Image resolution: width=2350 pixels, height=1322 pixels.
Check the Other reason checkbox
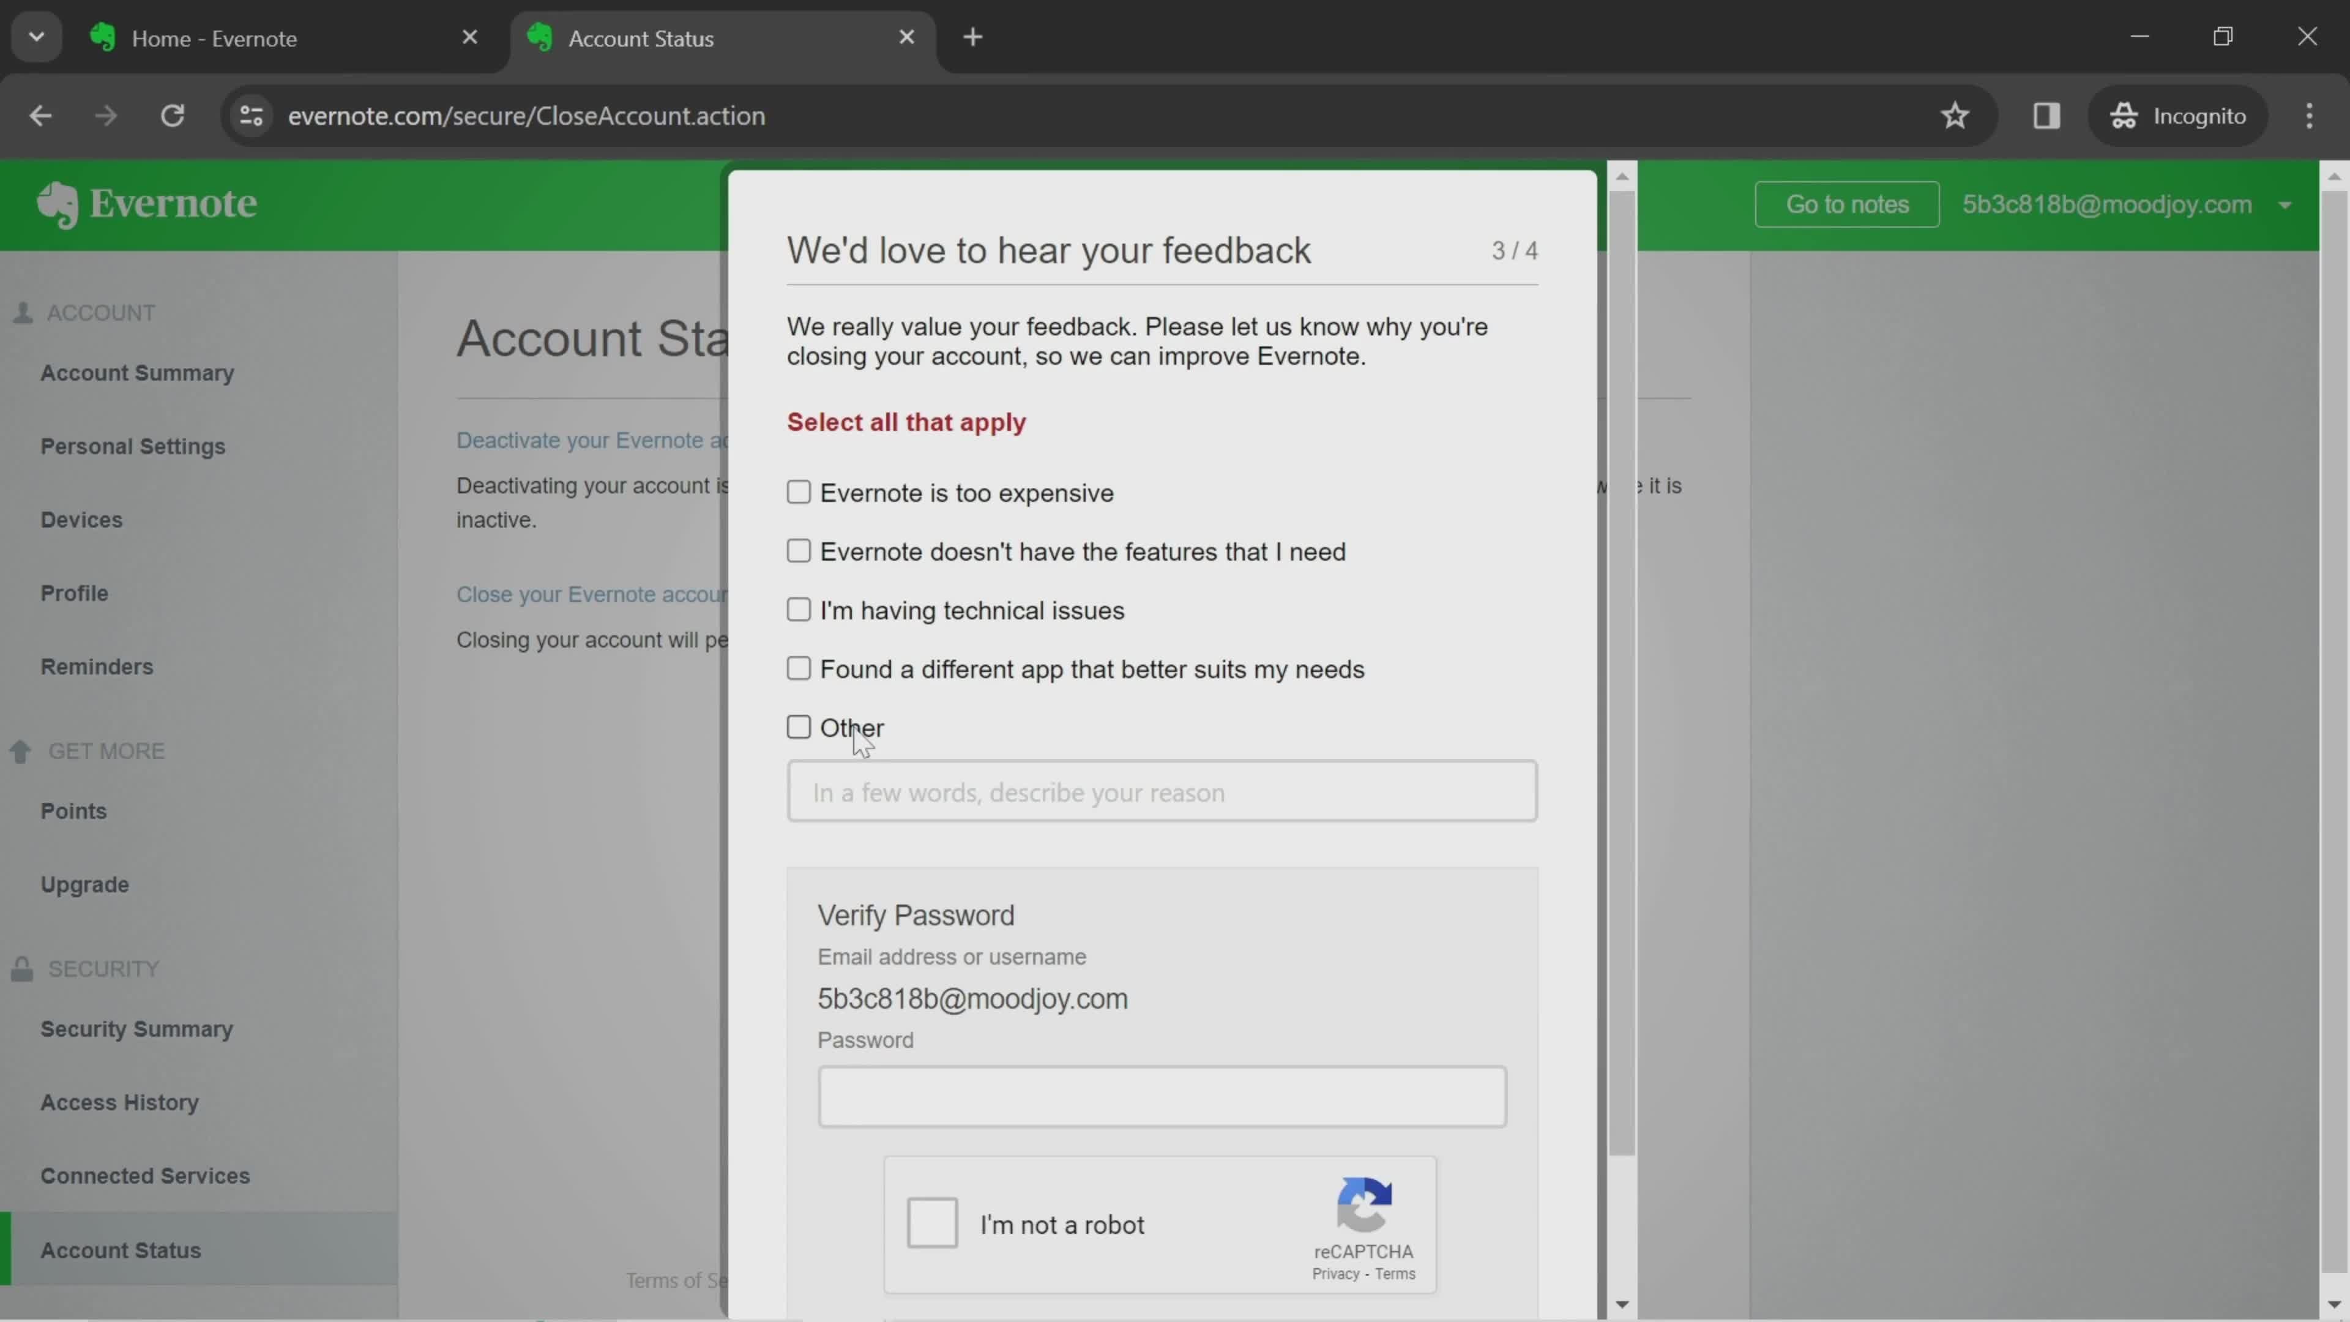tap(797, 726)
